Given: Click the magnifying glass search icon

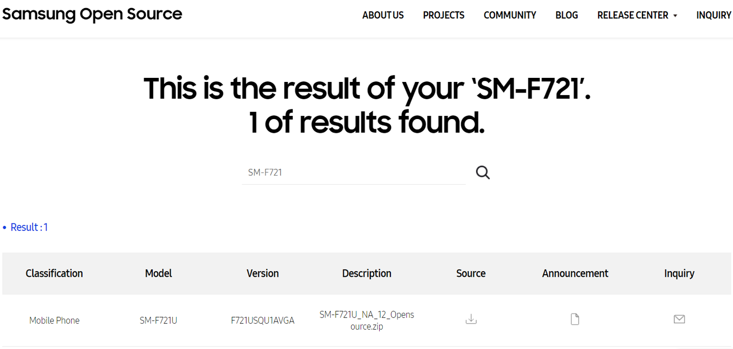Looking at the screenshot, I should [483, 172].
